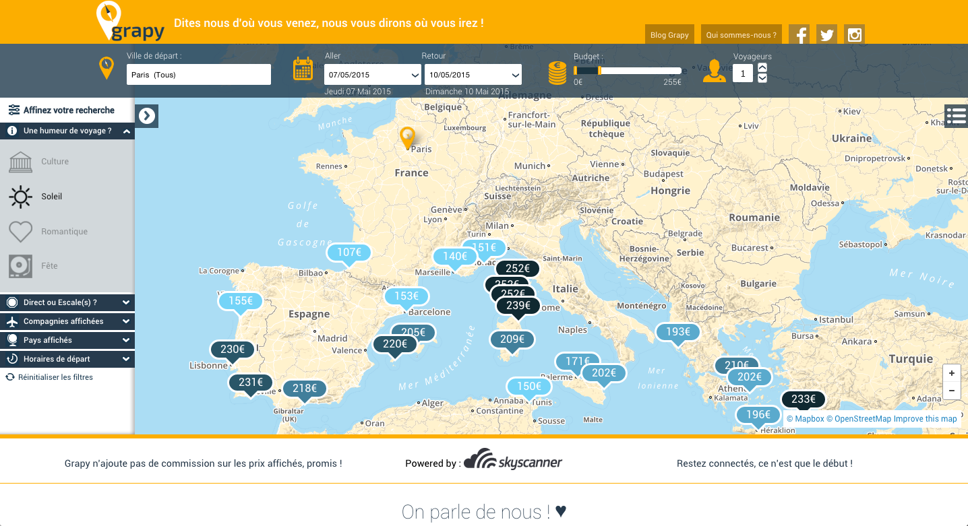Select the Paris origin map pin

[407, 137]
